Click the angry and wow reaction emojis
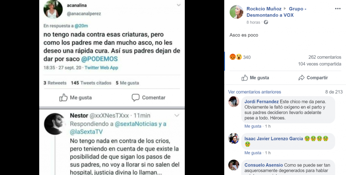This screenshot has width=346, height=175. [x=236, y=57]
